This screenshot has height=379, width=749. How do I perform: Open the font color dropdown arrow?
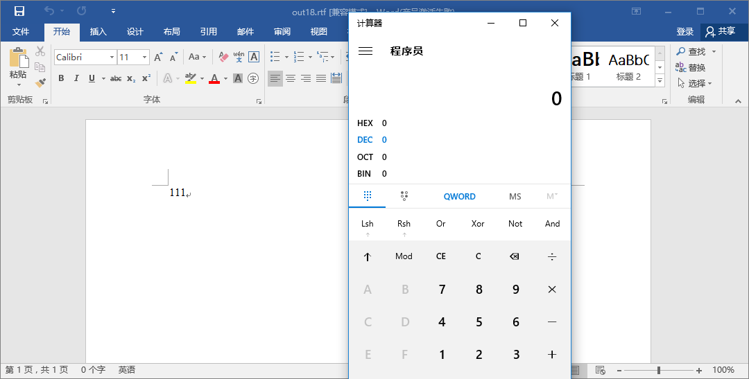(225, 78)
